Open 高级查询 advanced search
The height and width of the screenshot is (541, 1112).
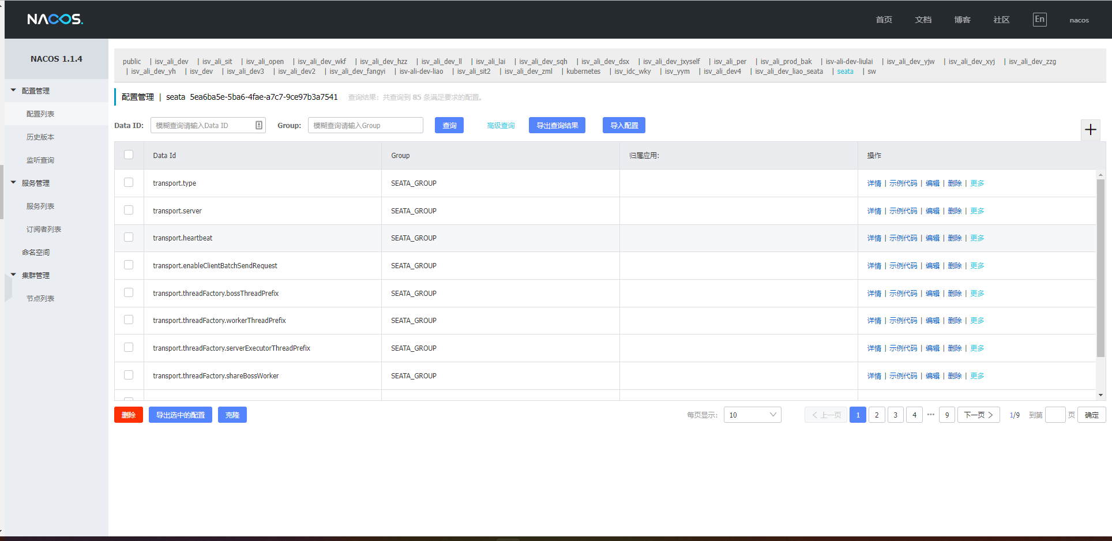tap(501, 126)
